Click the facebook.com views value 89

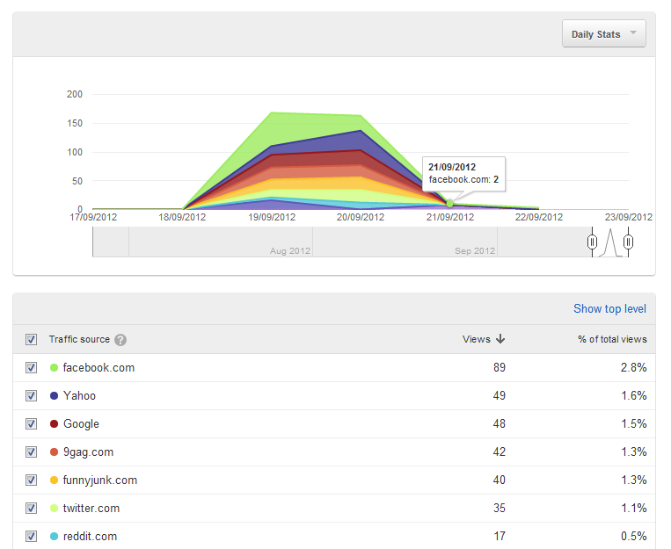(500, 368)
